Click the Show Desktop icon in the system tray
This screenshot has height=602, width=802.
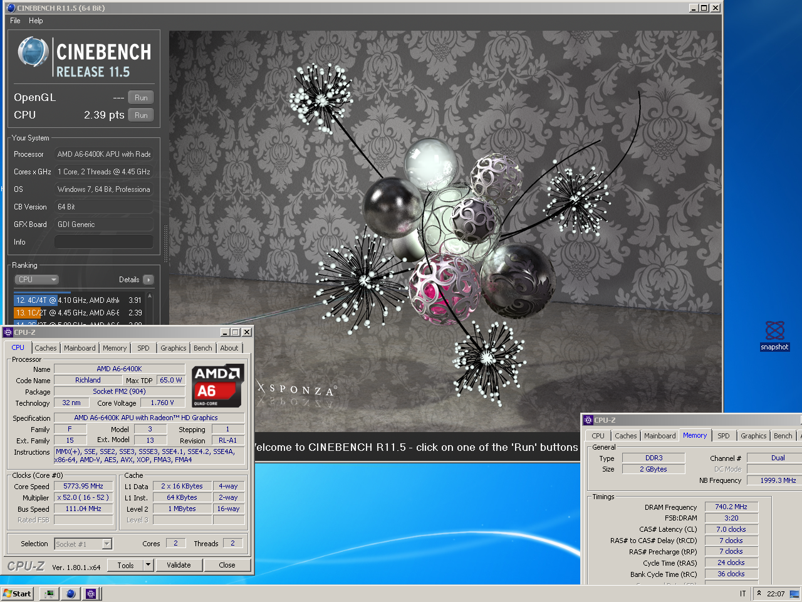794,594
